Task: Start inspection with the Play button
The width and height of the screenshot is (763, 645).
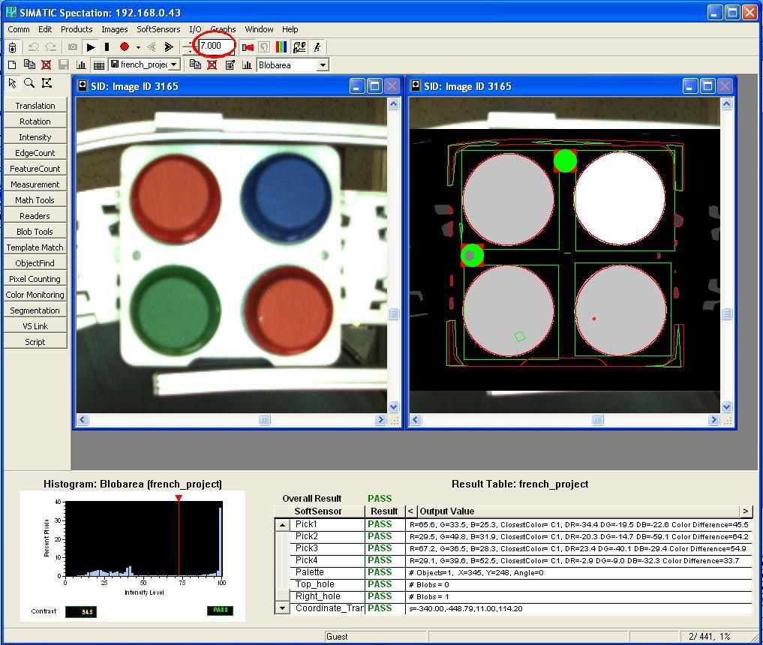Action: (91, 47)
